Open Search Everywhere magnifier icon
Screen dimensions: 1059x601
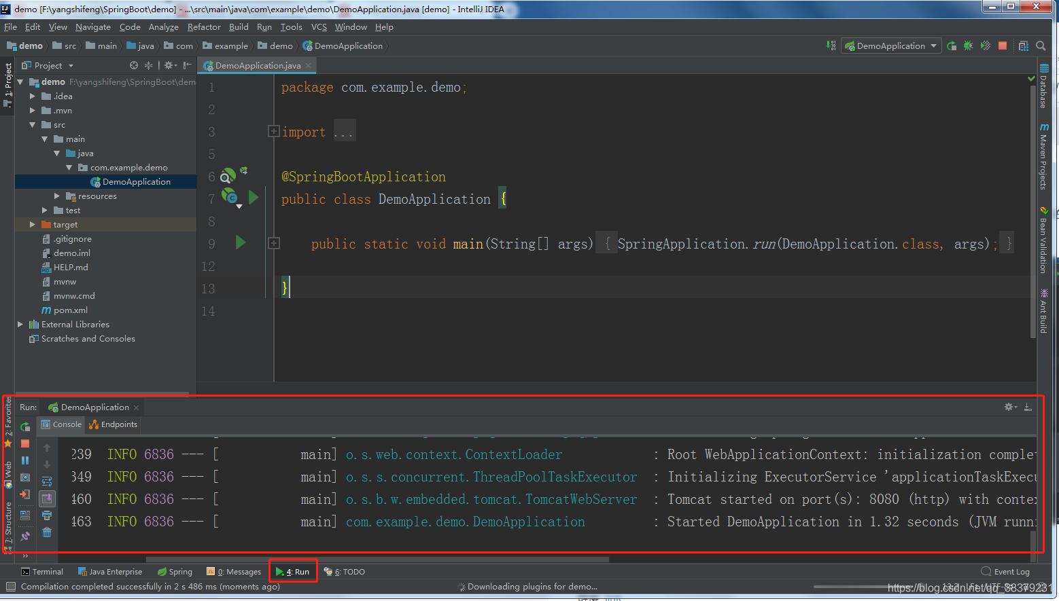coord(1041,45)
